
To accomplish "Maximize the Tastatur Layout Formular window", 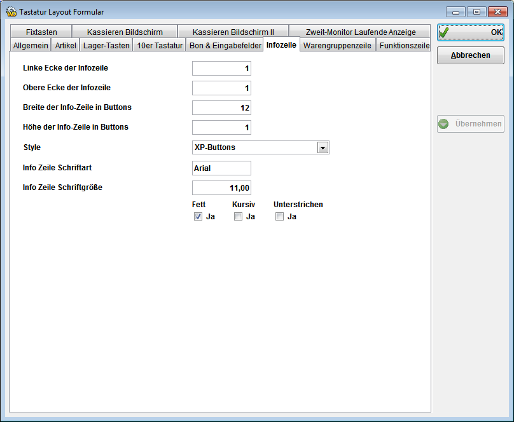I will [x=476, y=12].
